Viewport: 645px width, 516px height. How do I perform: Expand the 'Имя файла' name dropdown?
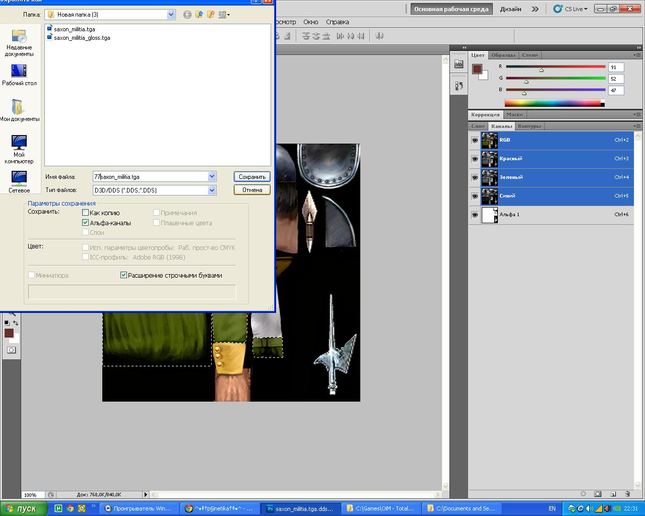point(212,176)
